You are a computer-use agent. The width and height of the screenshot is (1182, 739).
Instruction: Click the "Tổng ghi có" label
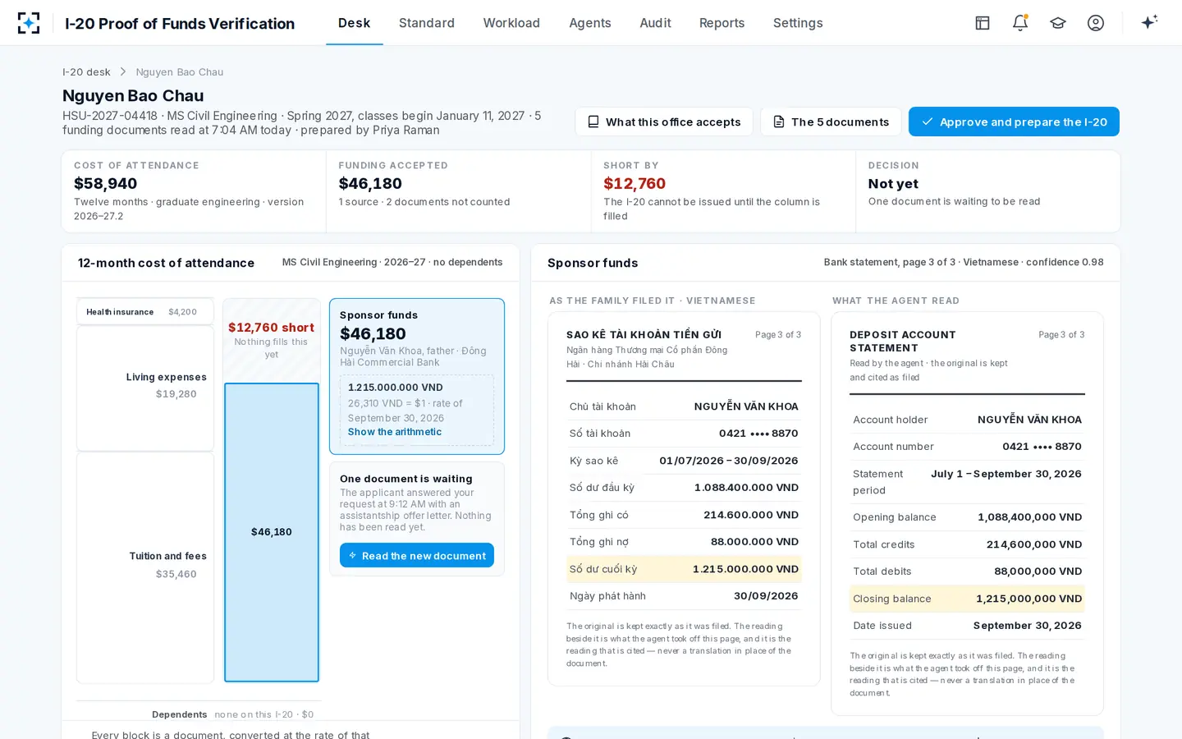pos(599,515)
